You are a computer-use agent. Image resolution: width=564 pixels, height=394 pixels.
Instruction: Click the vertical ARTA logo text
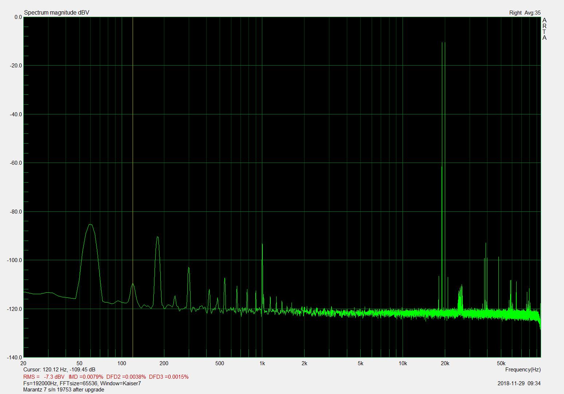[544, 29]
